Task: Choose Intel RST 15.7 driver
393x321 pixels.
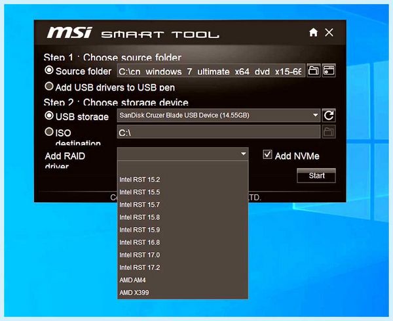Action: pyautogui.click(x=183, y=205)
